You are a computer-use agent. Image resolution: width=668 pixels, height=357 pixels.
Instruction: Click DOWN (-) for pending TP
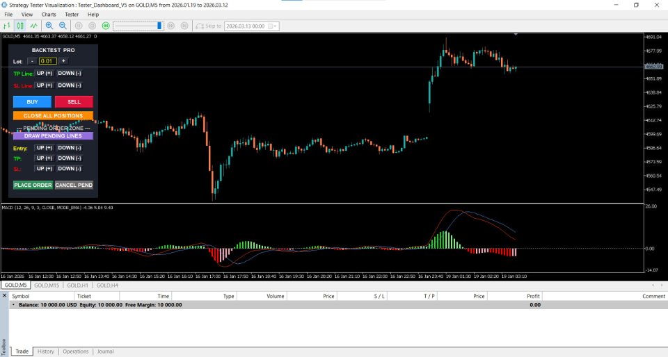[x=70, y=158]
